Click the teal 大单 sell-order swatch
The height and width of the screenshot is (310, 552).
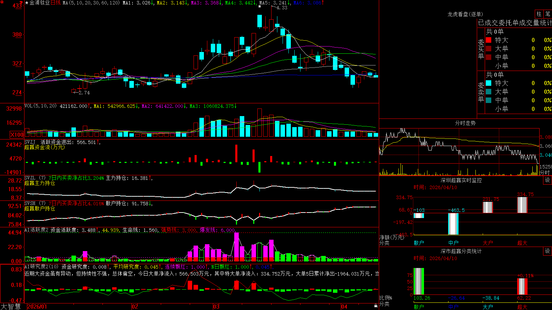pos(489,92)
